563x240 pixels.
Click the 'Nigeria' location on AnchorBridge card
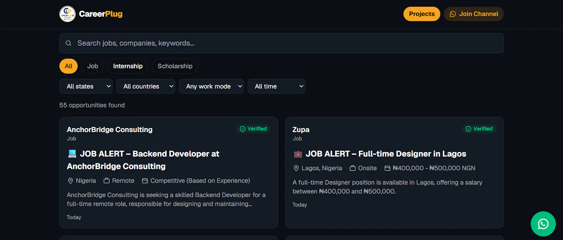[x=86, y=181]
